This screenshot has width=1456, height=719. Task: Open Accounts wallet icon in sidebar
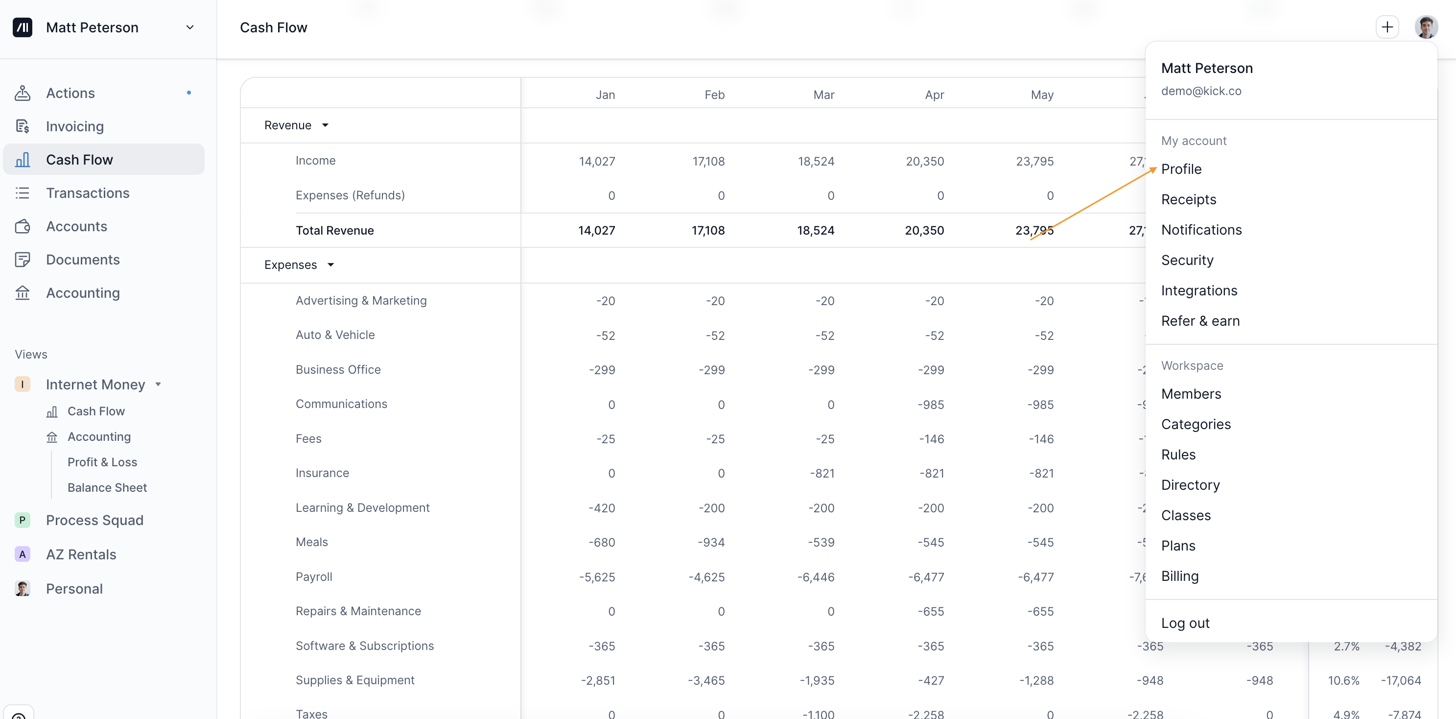pos(23,226)
